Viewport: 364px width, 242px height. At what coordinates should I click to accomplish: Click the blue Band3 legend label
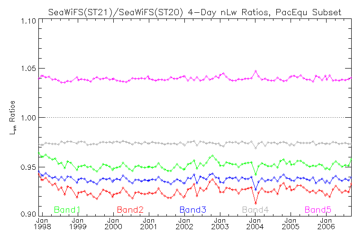pos(193,210)
